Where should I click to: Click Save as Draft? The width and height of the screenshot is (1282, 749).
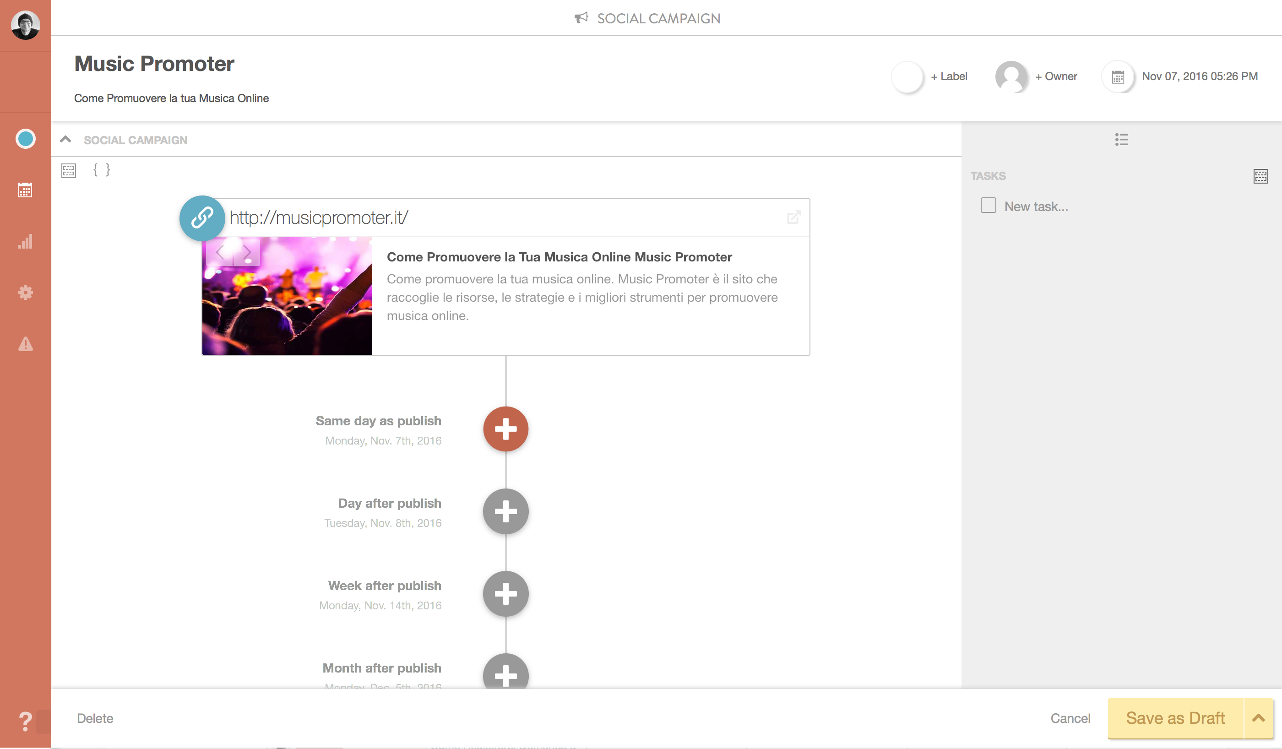(1175, 718)
